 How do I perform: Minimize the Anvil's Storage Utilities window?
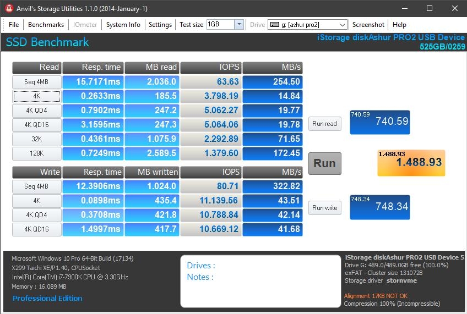pyautogui.click(x=404, y=8)
